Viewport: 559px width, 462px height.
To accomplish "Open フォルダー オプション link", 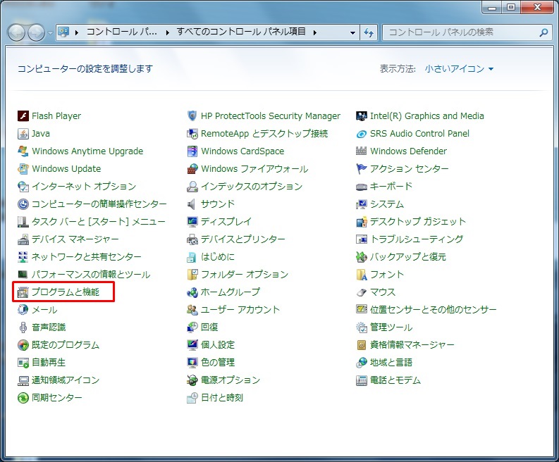I will 245,274.
